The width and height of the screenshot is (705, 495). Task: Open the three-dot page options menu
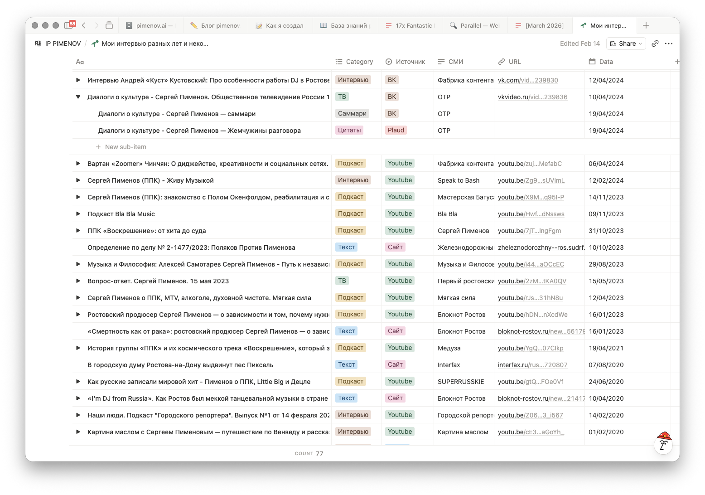pos(669,44)
